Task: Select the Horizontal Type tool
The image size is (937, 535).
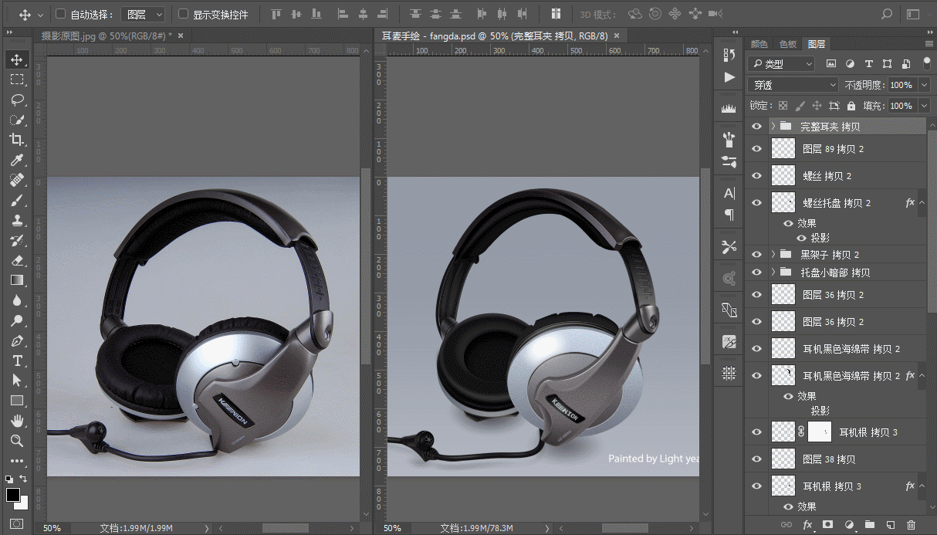Action: 16,361
